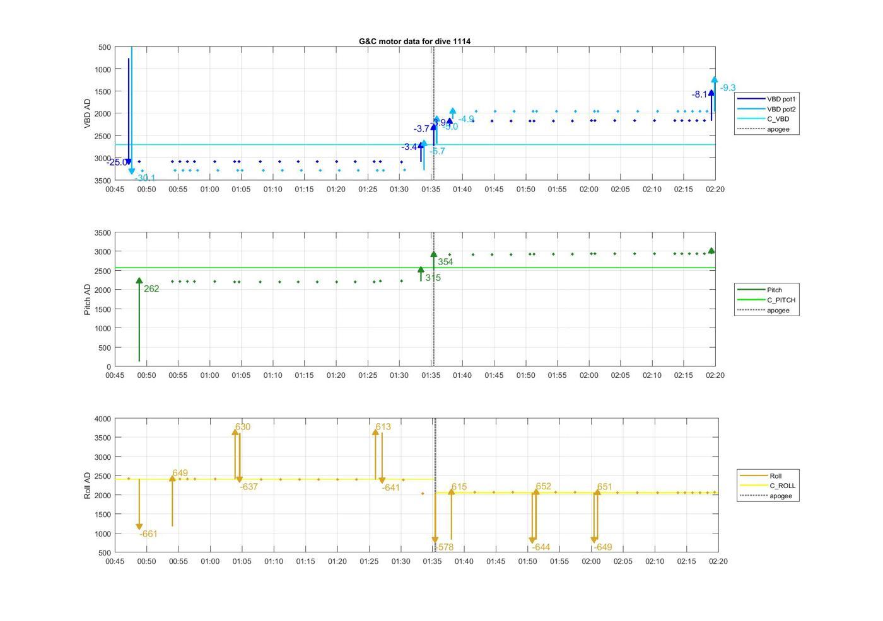
Task: Click the '-8.1' VBD annotation
Action: click(699, 94)
